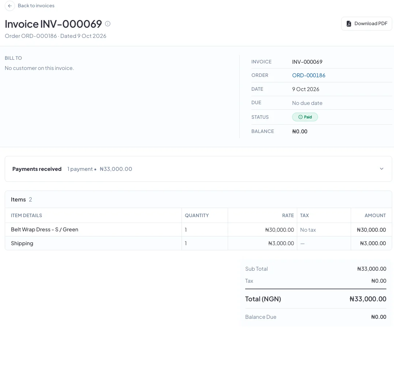
Task: Download the invoice as PDF
Action: point(366,24)
